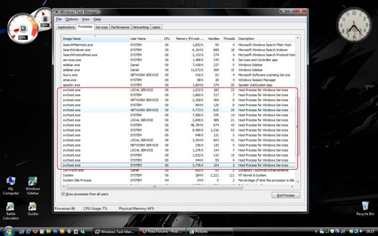The height and width of the screenshot is (236, 378).
Task: Switch to the Networking tab
Action: tap(141, 27)
